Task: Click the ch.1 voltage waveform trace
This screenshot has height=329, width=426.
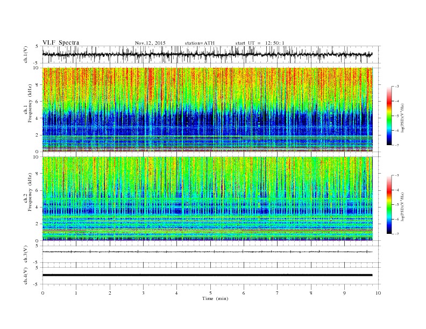Action: [x=207, y=54]
